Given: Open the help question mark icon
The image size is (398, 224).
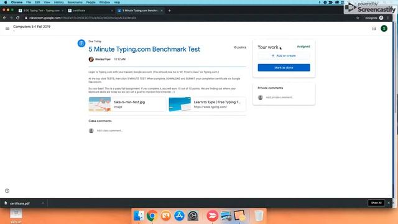Looking at the screenshot, I should pyautogui.click(x=7, y=191).
